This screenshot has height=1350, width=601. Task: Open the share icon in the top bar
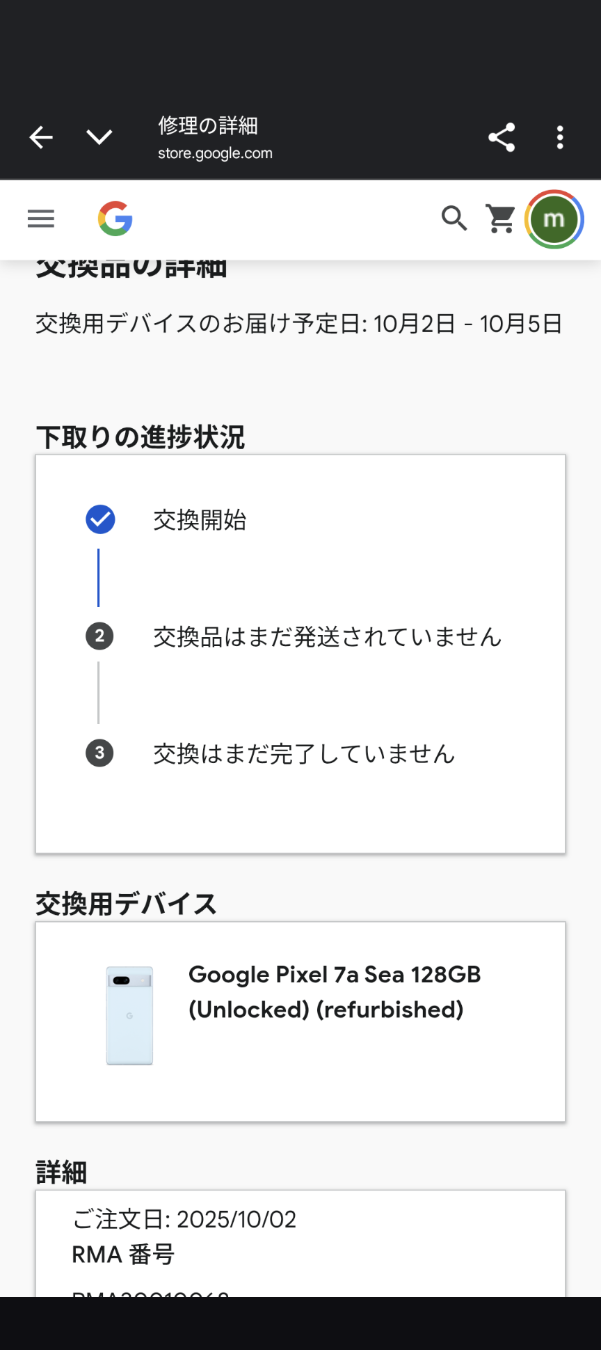pyautogui.click(x=502, y=137)
